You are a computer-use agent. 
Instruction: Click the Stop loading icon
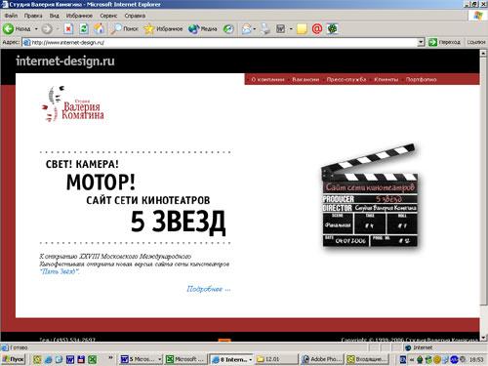[68, 29]
